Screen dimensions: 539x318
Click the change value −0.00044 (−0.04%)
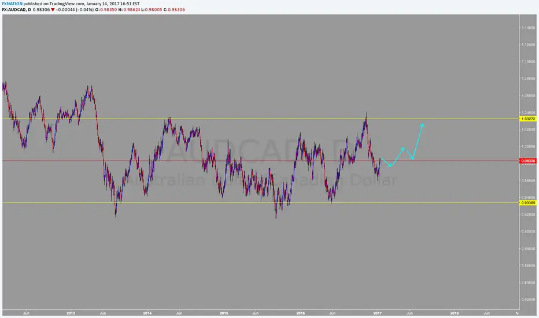(x=75, y=10)
